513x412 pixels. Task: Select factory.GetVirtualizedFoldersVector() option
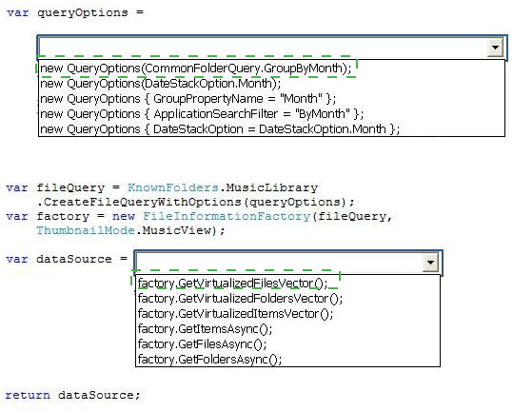pos(240,298)
